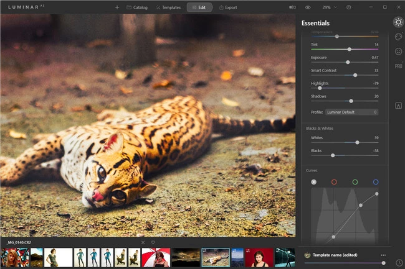The height and width of the screenshot is (269, 405).
Task: Toggle the eye preview of original image
Action: pos(308,7)
